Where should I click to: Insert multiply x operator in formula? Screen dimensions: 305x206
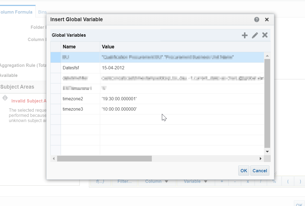tap(248, 181)
